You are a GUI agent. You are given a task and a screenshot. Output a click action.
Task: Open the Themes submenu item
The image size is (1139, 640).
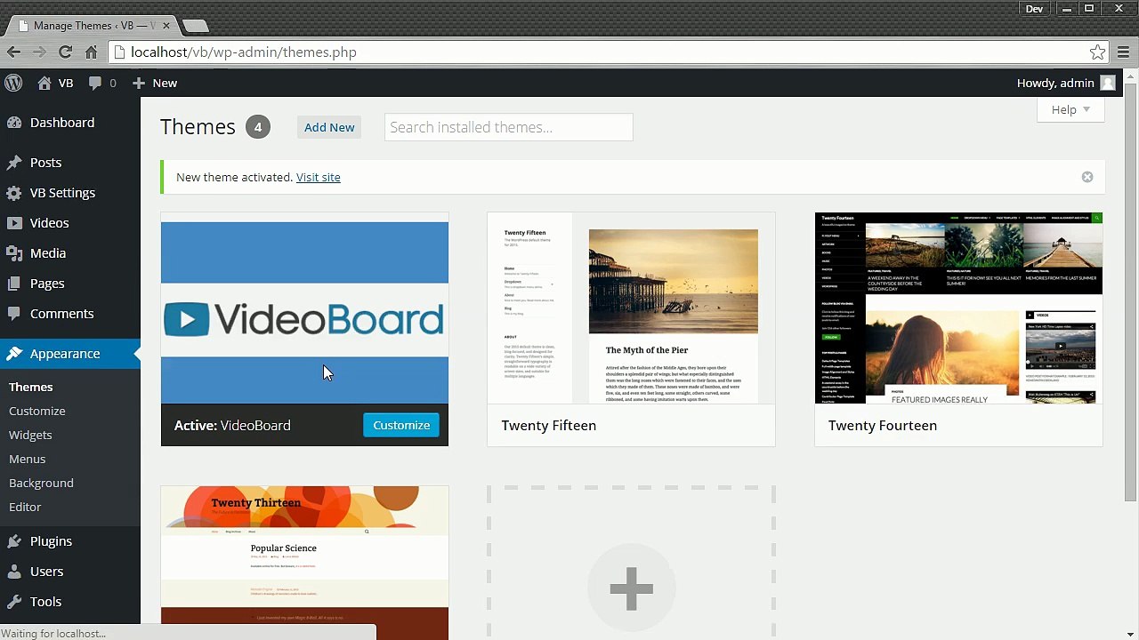[x=31, y=387]
